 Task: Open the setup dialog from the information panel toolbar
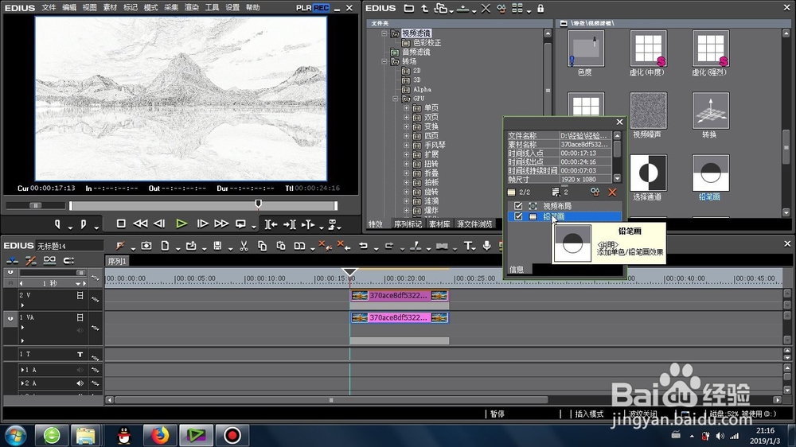click(595, 192)
